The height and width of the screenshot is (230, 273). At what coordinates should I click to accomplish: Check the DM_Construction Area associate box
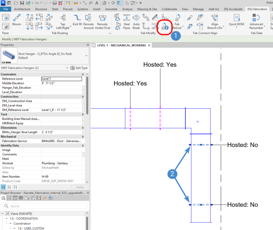click(84, 101)
